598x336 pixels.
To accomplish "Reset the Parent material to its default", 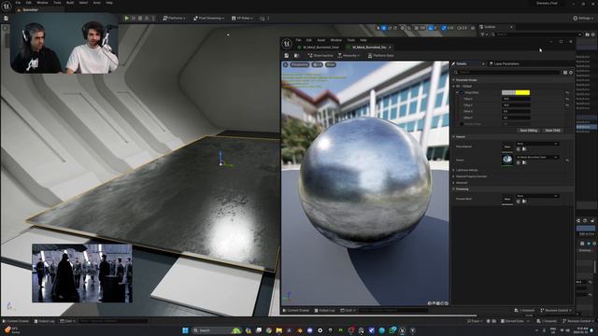I will point(567,160).
